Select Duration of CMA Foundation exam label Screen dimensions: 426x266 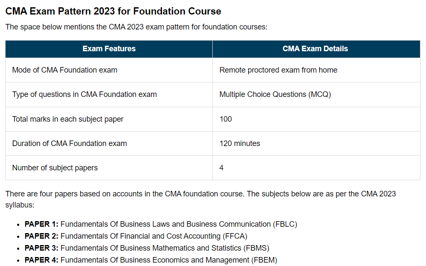tap(69, 143)
